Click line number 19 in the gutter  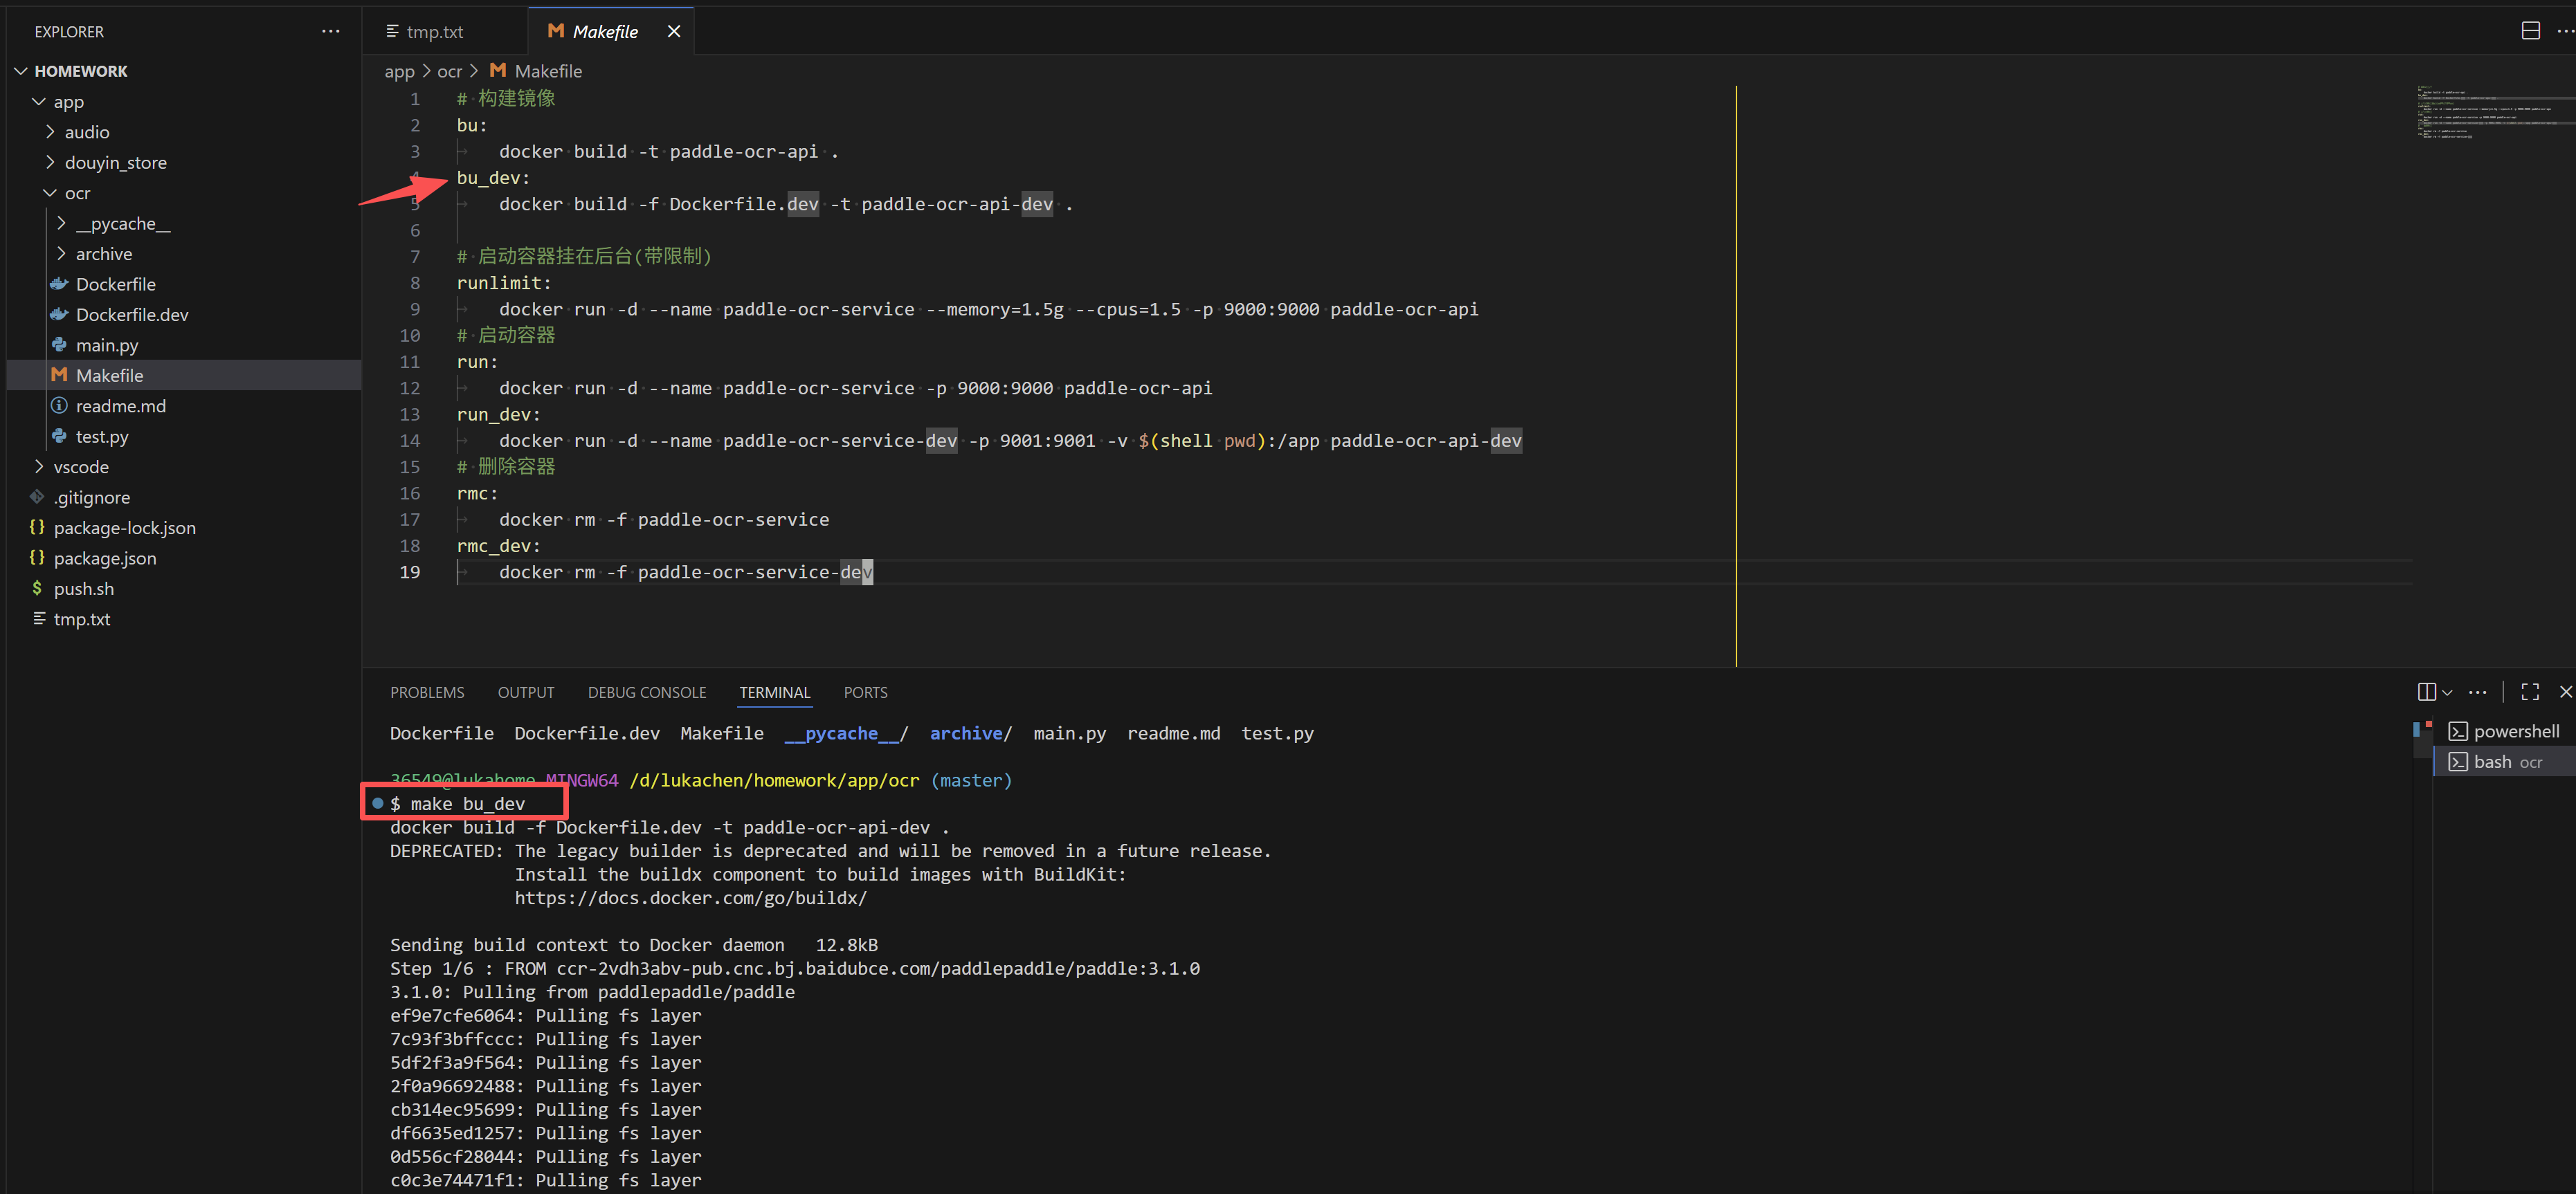[x=410, y=571]
